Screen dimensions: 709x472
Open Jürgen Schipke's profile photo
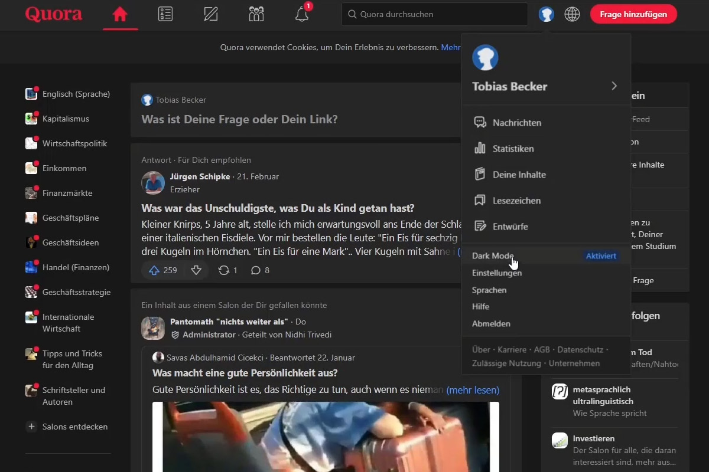[x=153, y=183]
